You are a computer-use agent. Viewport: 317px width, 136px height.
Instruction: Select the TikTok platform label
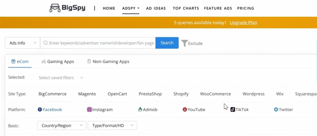242,109
